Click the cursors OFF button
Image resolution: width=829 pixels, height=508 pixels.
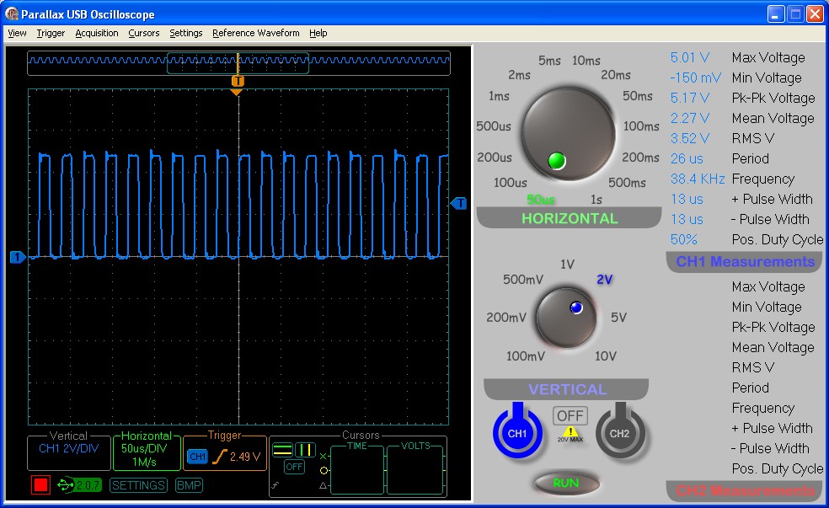[x=294, y=467]
